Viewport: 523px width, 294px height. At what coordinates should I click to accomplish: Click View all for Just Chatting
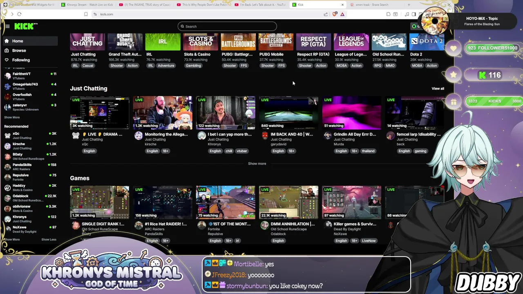coord(438,89)
